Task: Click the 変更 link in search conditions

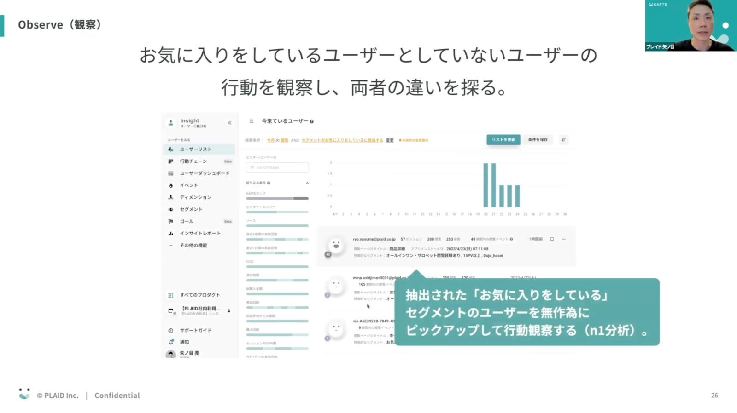Action: 390,140
